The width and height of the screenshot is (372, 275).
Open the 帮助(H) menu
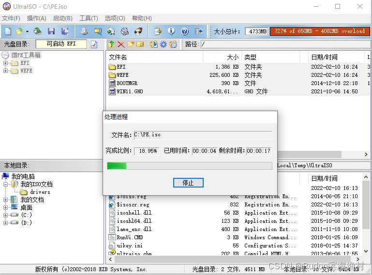coord(142,18)
